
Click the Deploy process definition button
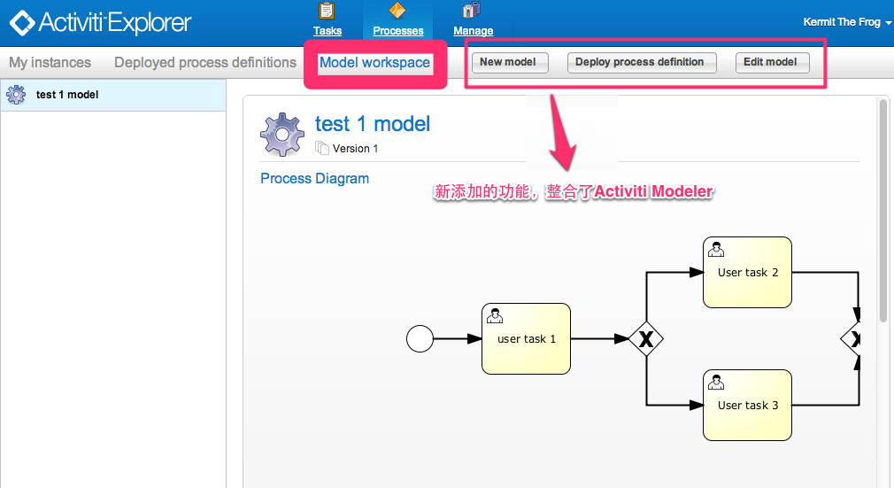(x=642, y=62)
